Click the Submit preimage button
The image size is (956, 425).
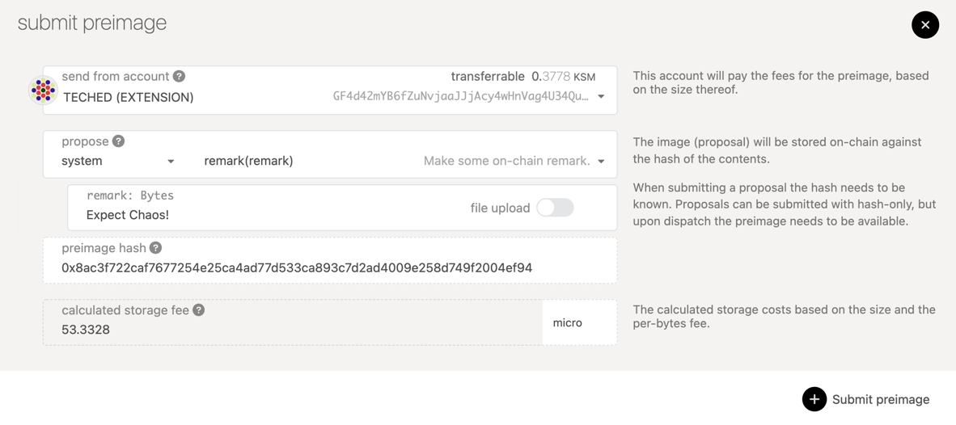tap(880, 399)
